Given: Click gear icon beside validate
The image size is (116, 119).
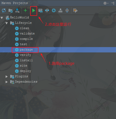Looking at the screenshot, I should click(x=17, y=34).
